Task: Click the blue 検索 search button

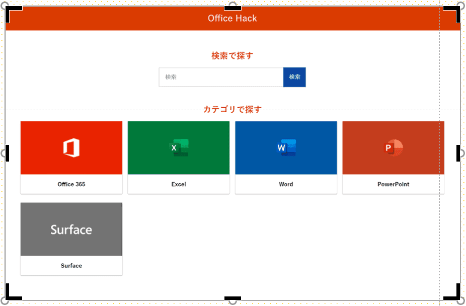Action: (x=294, y=77)
